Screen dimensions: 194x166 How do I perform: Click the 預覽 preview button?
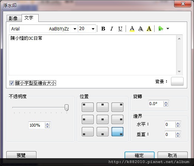(21, 155)
